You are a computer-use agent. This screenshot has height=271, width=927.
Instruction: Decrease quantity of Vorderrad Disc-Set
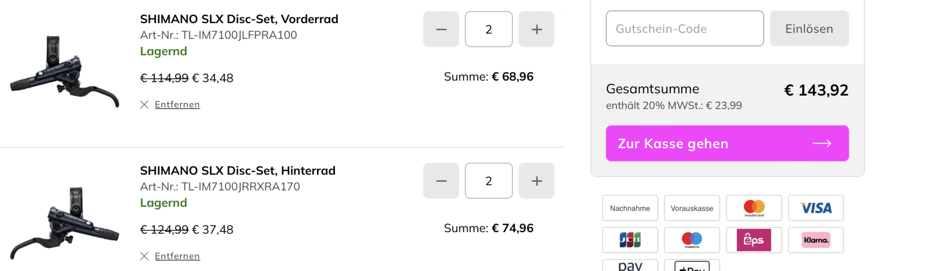tap(441, 29)
